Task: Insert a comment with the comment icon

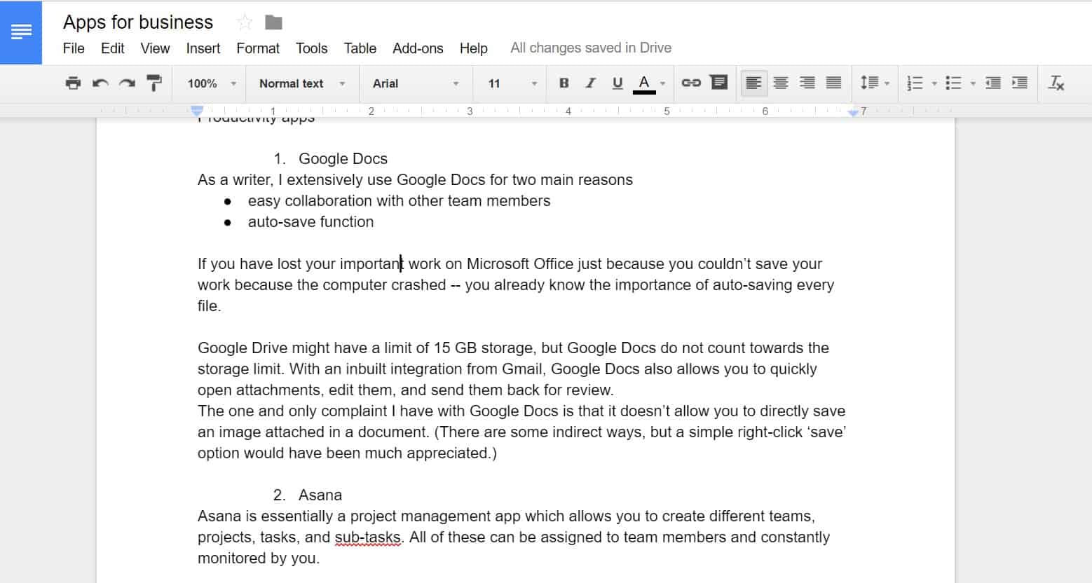Action: (718, 83)
